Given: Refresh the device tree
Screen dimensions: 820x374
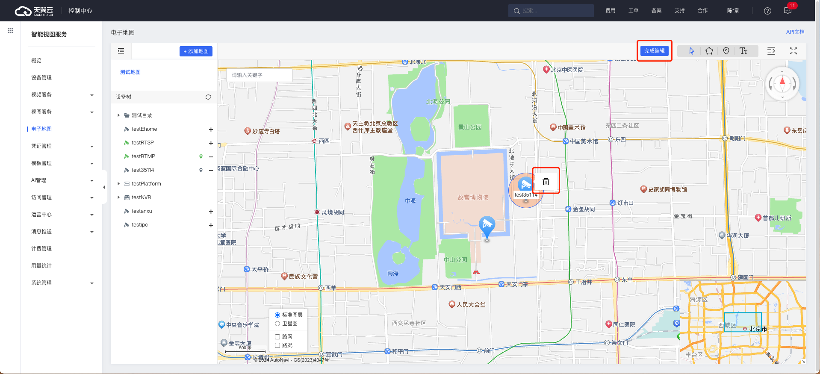Looking at the screenshot, I should (x=208, y=97).
